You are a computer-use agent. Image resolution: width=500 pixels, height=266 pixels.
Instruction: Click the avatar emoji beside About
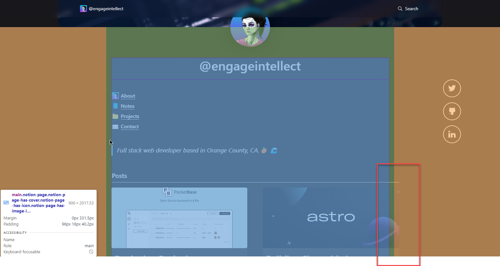115,95
